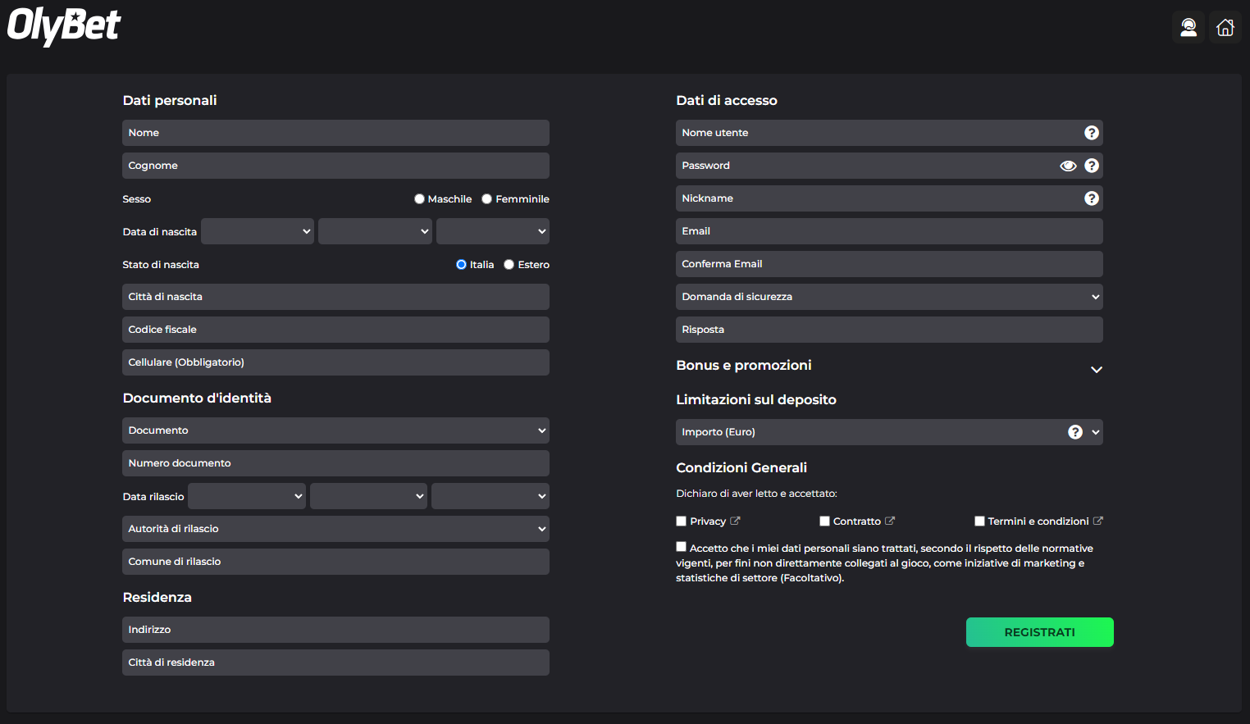Open the Nome utente help icon
This screenshot has width=1250, height=724.
[1091, 132]
